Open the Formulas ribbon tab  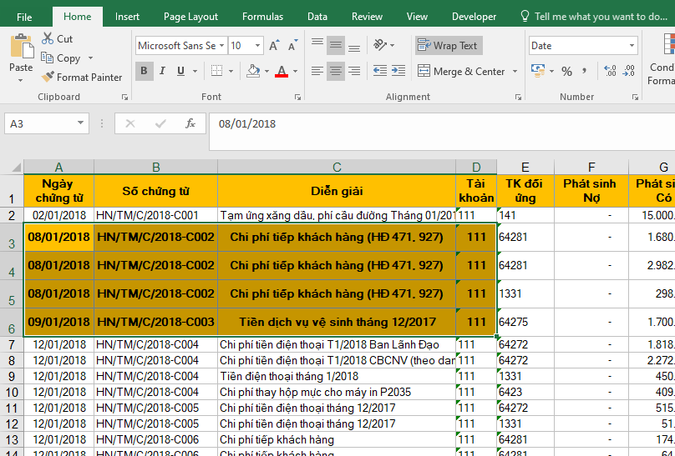(262, 17)
